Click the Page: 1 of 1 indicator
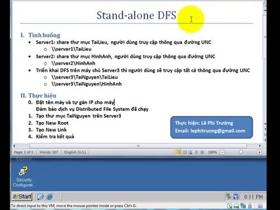This screenshot has height=210, width=280. [x=23, y=152]
